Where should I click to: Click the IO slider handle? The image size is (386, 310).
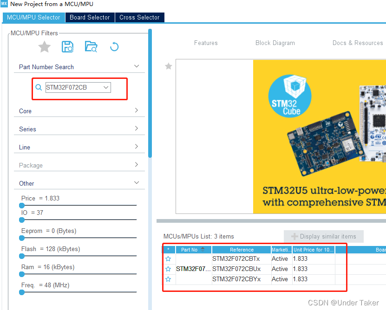(22, 220)
